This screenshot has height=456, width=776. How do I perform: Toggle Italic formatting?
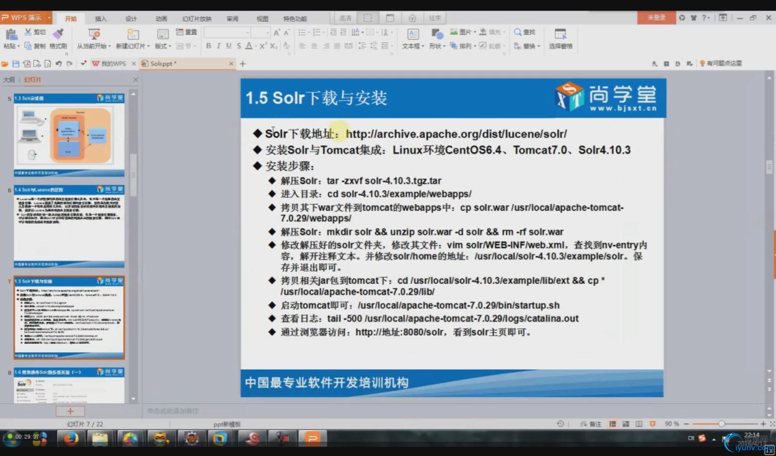pyautogui.click(x=218, y=46)
